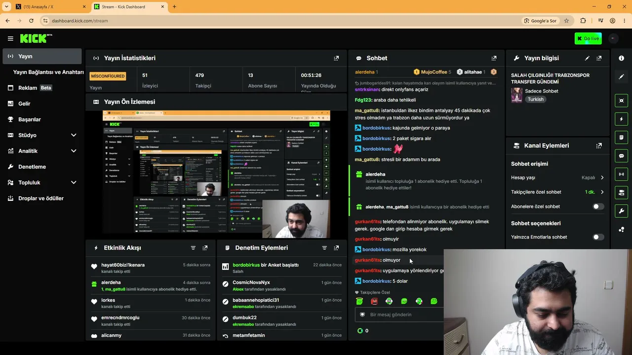Pop out the Kanal Eylemleri panel
Viewport: 632px width, 355px height.
click(599, 146)
